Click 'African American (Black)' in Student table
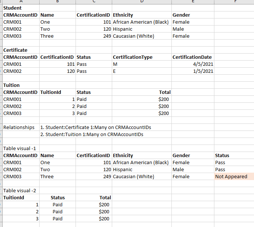 click(x=141, y=22)
